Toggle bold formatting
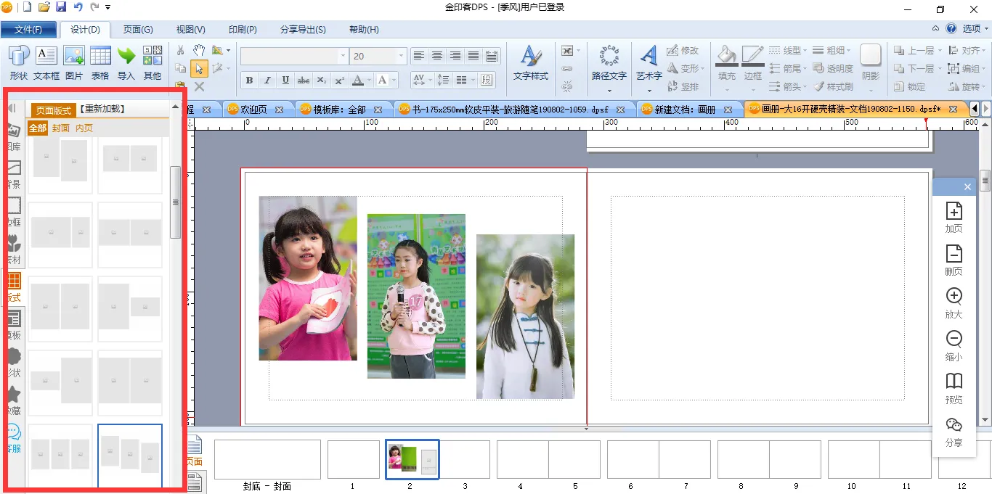The height and width of the screenshot is (494, 992). [250, 80]
